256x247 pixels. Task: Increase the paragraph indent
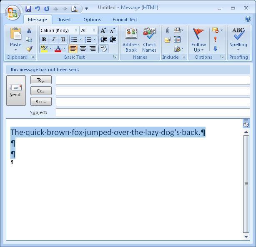click(x=113, y=39)
